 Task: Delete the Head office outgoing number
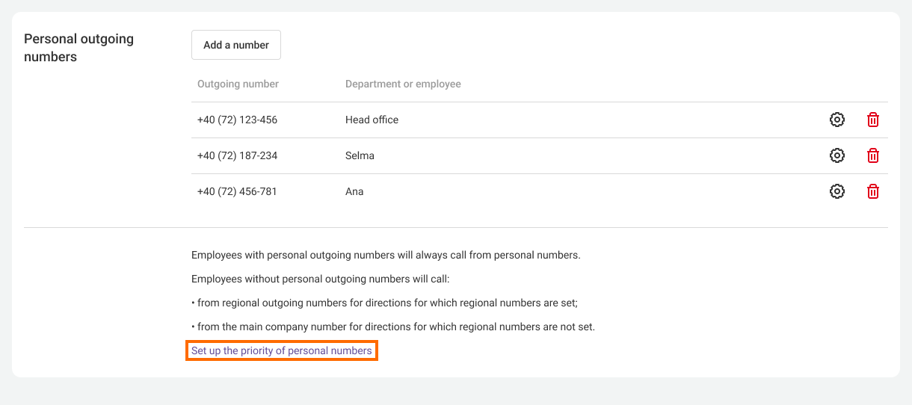pos(872,120)
